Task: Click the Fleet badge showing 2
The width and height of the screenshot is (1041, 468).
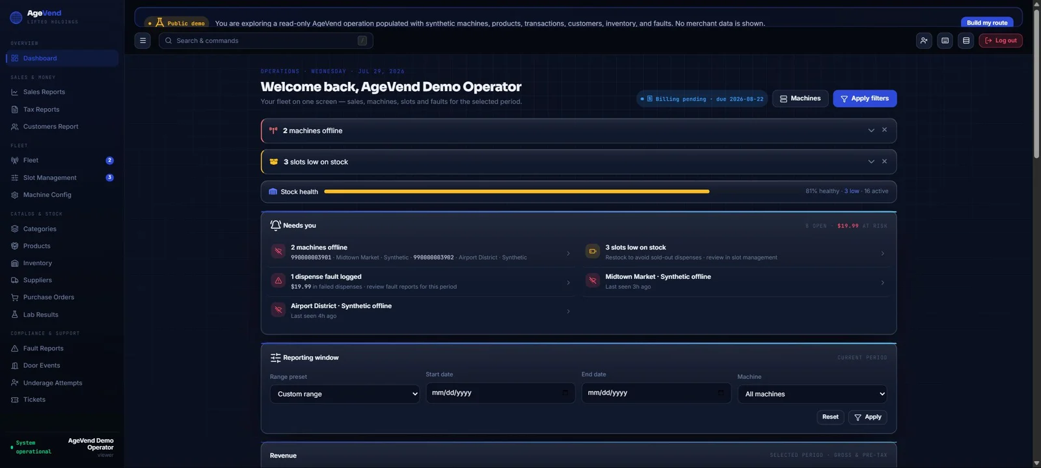Action: 109,160
